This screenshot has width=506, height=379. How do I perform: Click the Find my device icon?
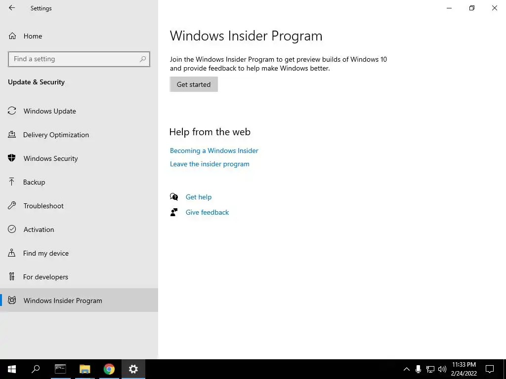pyautogui.click(x=12, y=253)
